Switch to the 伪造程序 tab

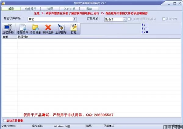(x=30, y=9)
